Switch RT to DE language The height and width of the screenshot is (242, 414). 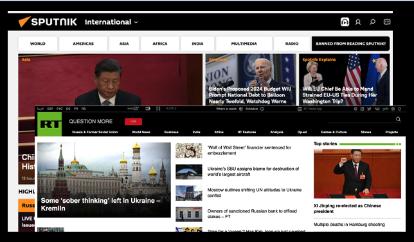point(68,109)
